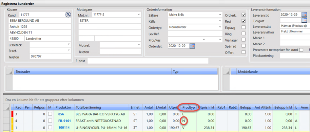Expand the Er.beteck. dropdown
The image size is (310, 132).
(x=69, y=44)
